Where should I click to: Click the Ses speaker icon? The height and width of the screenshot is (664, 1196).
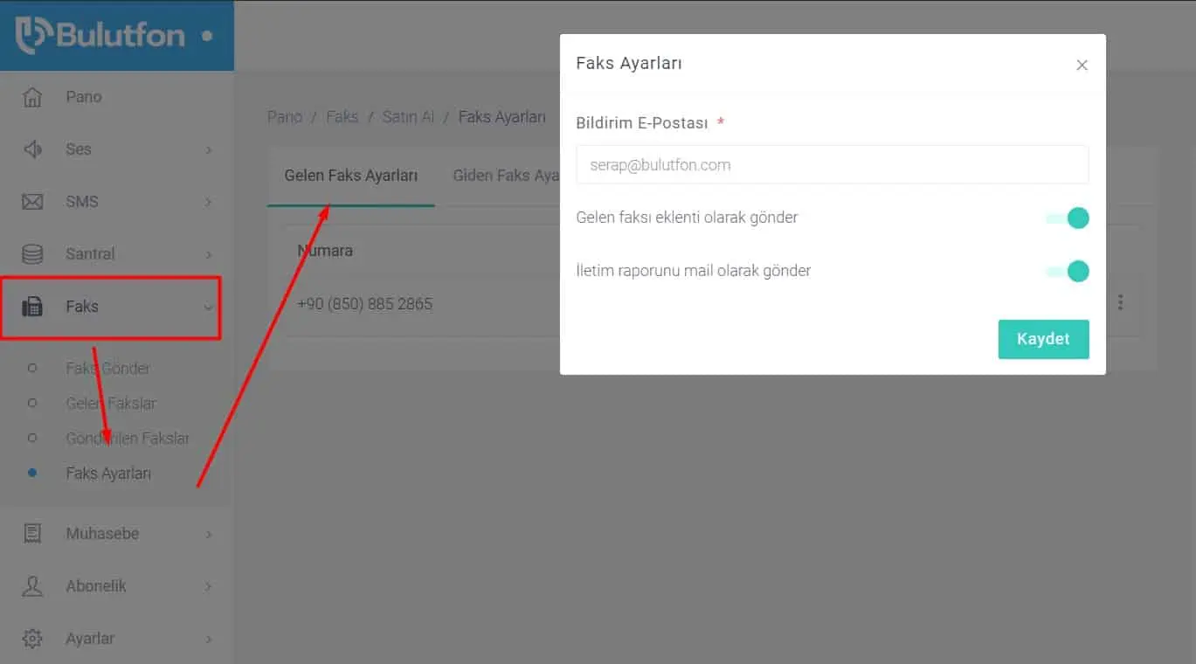coord(32,149)
